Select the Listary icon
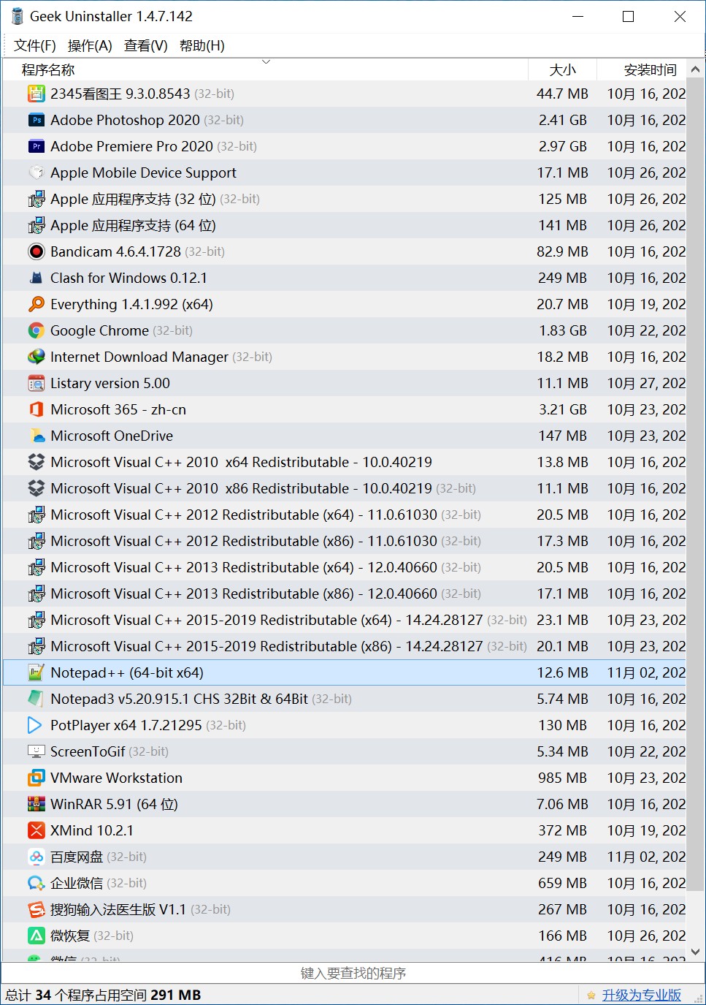Viewport: 706px width, 1005px height. click(x=36, y=383)
